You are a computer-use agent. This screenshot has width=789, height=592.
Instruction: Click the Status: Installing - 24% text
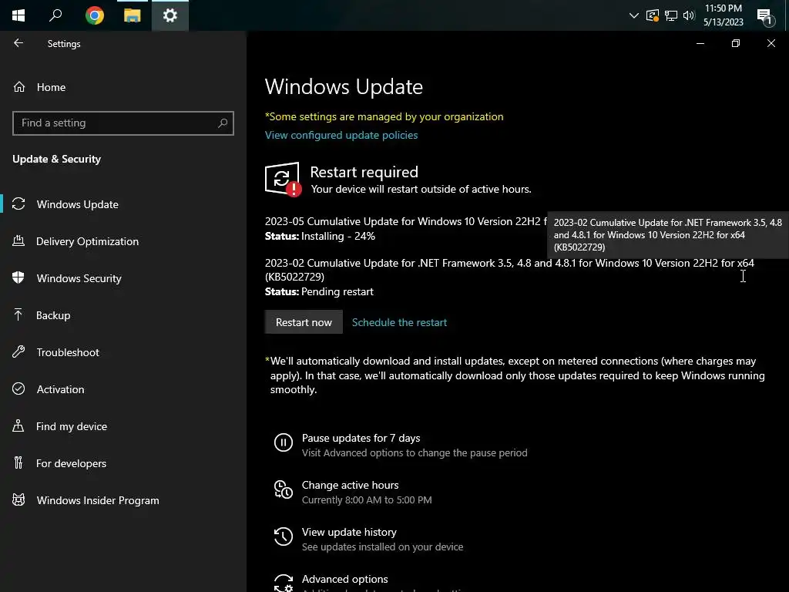pos(320,236)
